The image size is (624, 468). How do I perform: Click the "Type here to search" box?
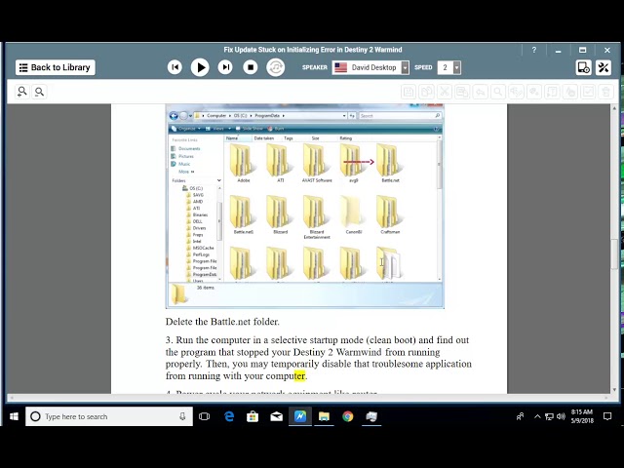pos(109,416)
